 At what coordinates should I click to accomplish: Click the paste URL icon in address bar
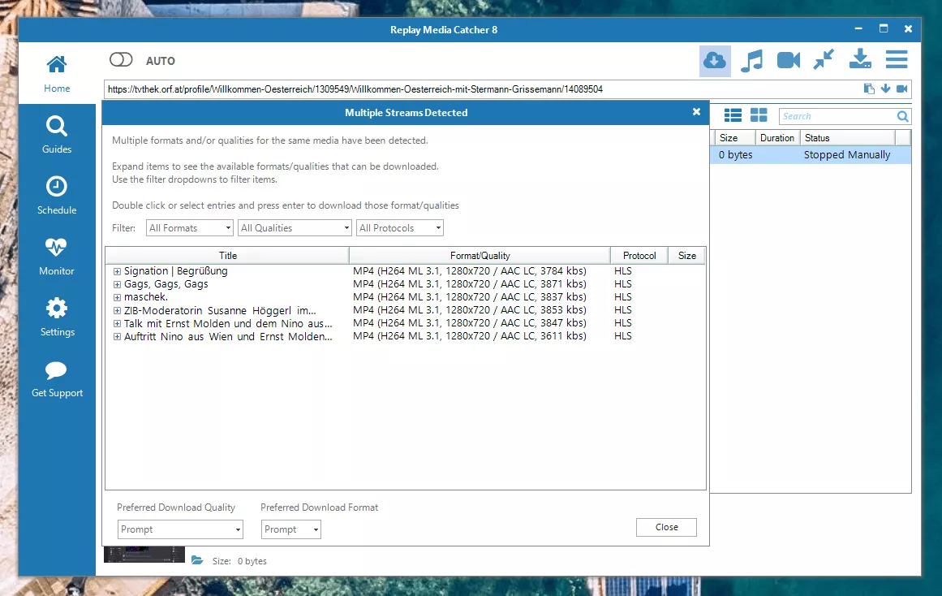(869, 89)
